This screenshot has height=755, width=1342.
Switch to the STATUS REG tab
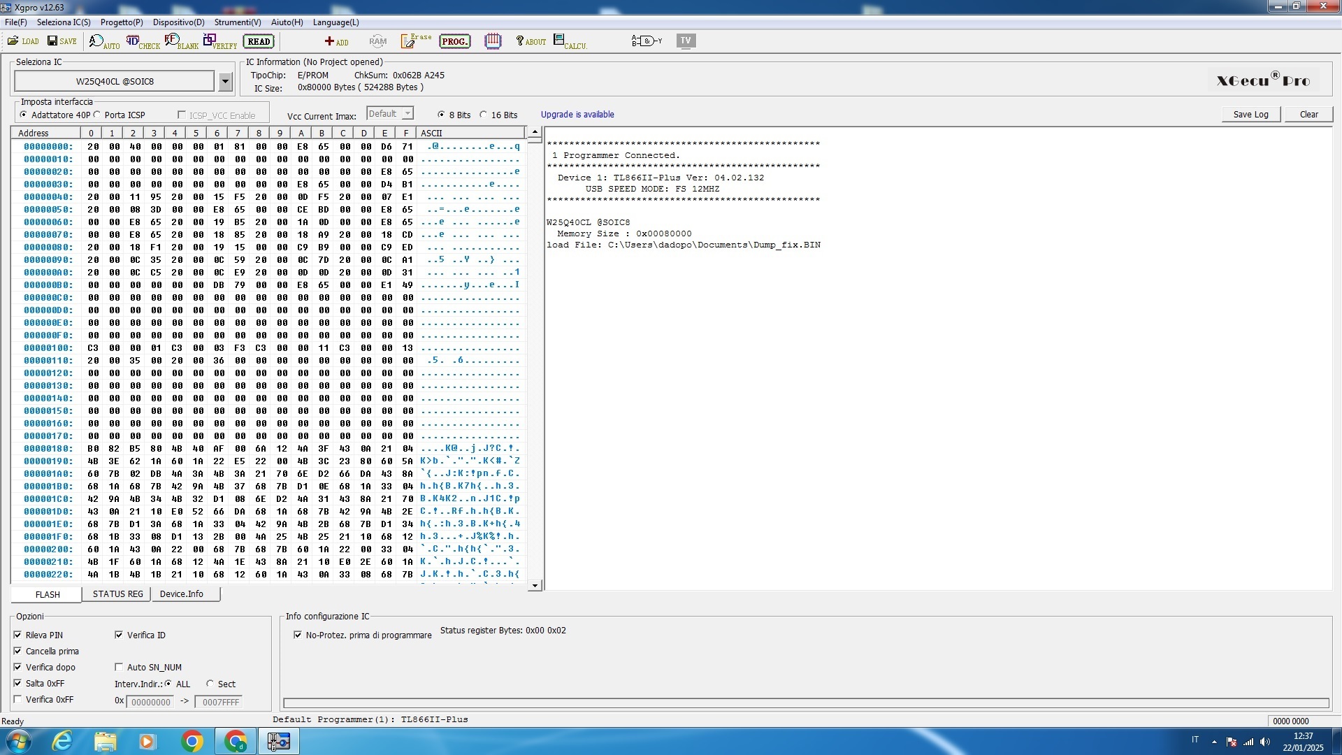[x=117, y=594]
